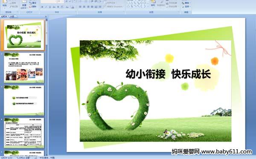Click the Italic formatting icon
256x159 pixels.
pos(46,7)
